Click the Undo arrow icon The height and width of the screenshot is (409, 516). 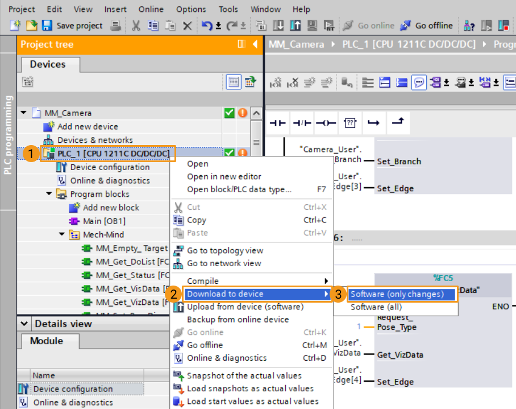207,26
